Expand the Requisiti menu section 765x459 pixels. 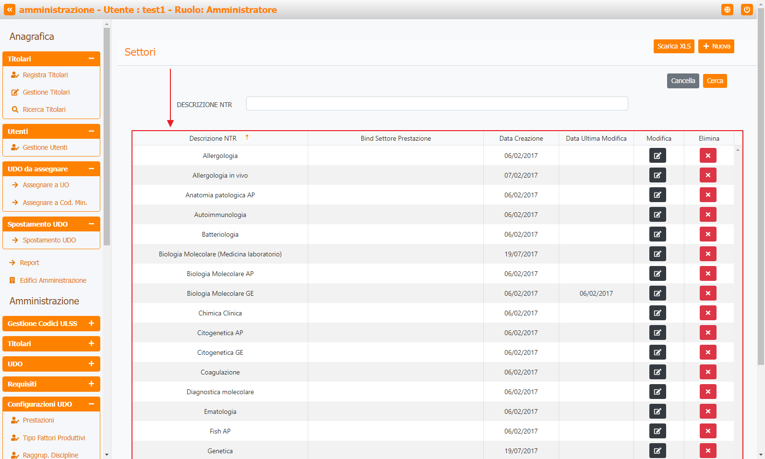(x=91, y=384)
